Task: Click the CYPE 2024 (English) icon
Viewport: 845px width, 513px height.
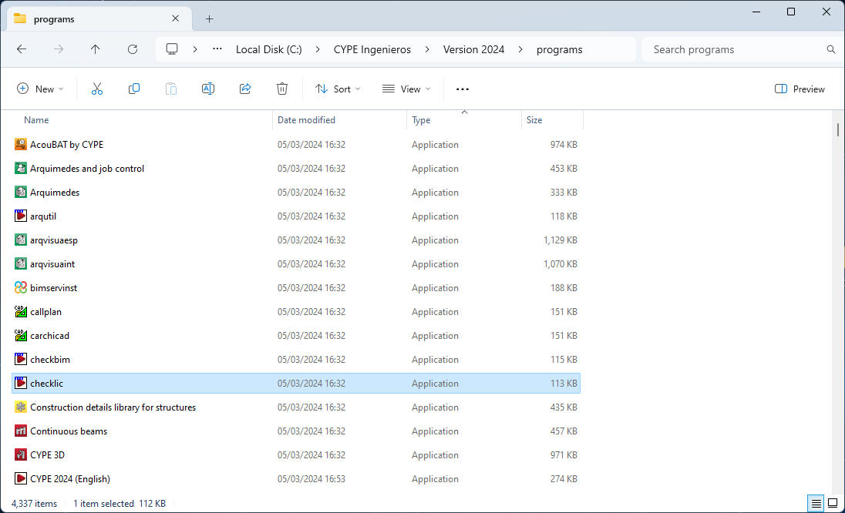Action: (x=21, y=478)
